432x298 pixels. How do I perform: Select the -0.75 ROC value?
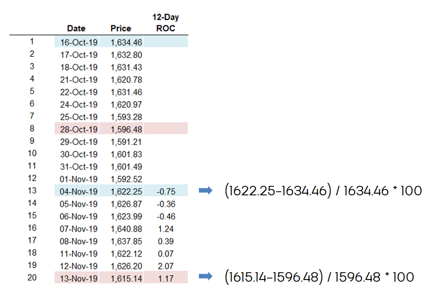click(166, 191)
